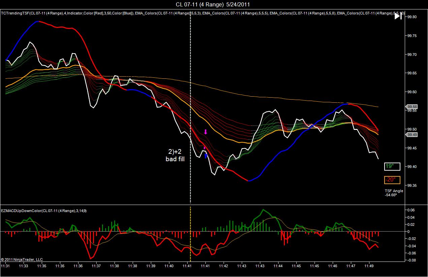Click the 0.06 MACD axis value

411,210
